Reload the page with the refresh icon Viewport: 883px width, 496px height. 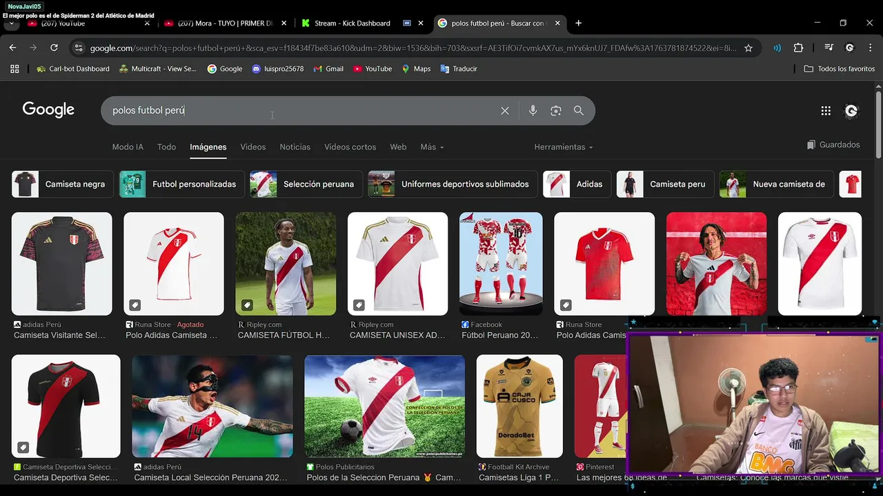54,48
